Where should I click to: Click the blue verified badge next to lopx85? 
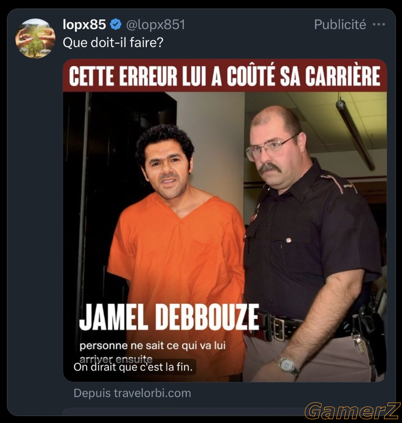click(x=116, y=25)
